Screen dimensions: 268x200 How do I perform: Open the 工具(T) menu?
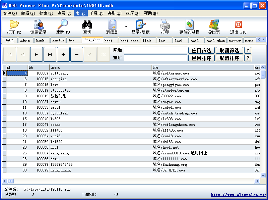click(96, 13)
